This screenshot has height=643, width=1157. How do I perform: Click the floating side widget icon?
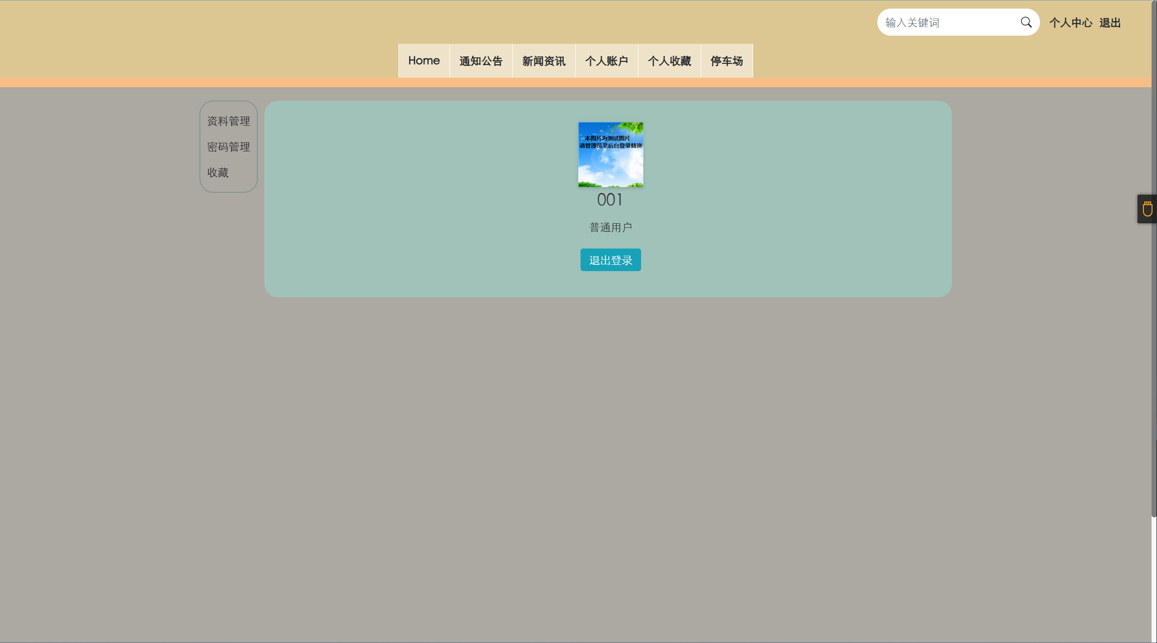coord(1147,209)
